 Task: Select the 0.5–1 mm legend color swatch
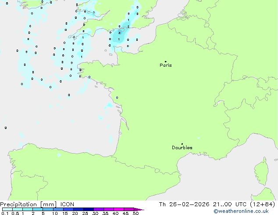tap(18, 209)
